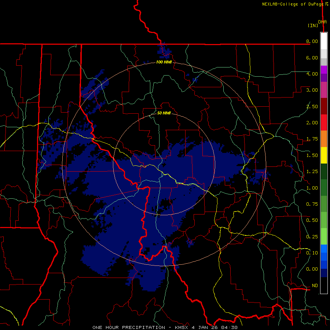
Task: Click the [IN] units label
Action: tap(313, 25)
